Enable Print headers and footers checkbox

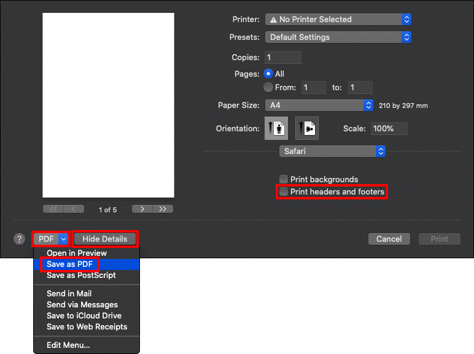(x=284, y=192)
